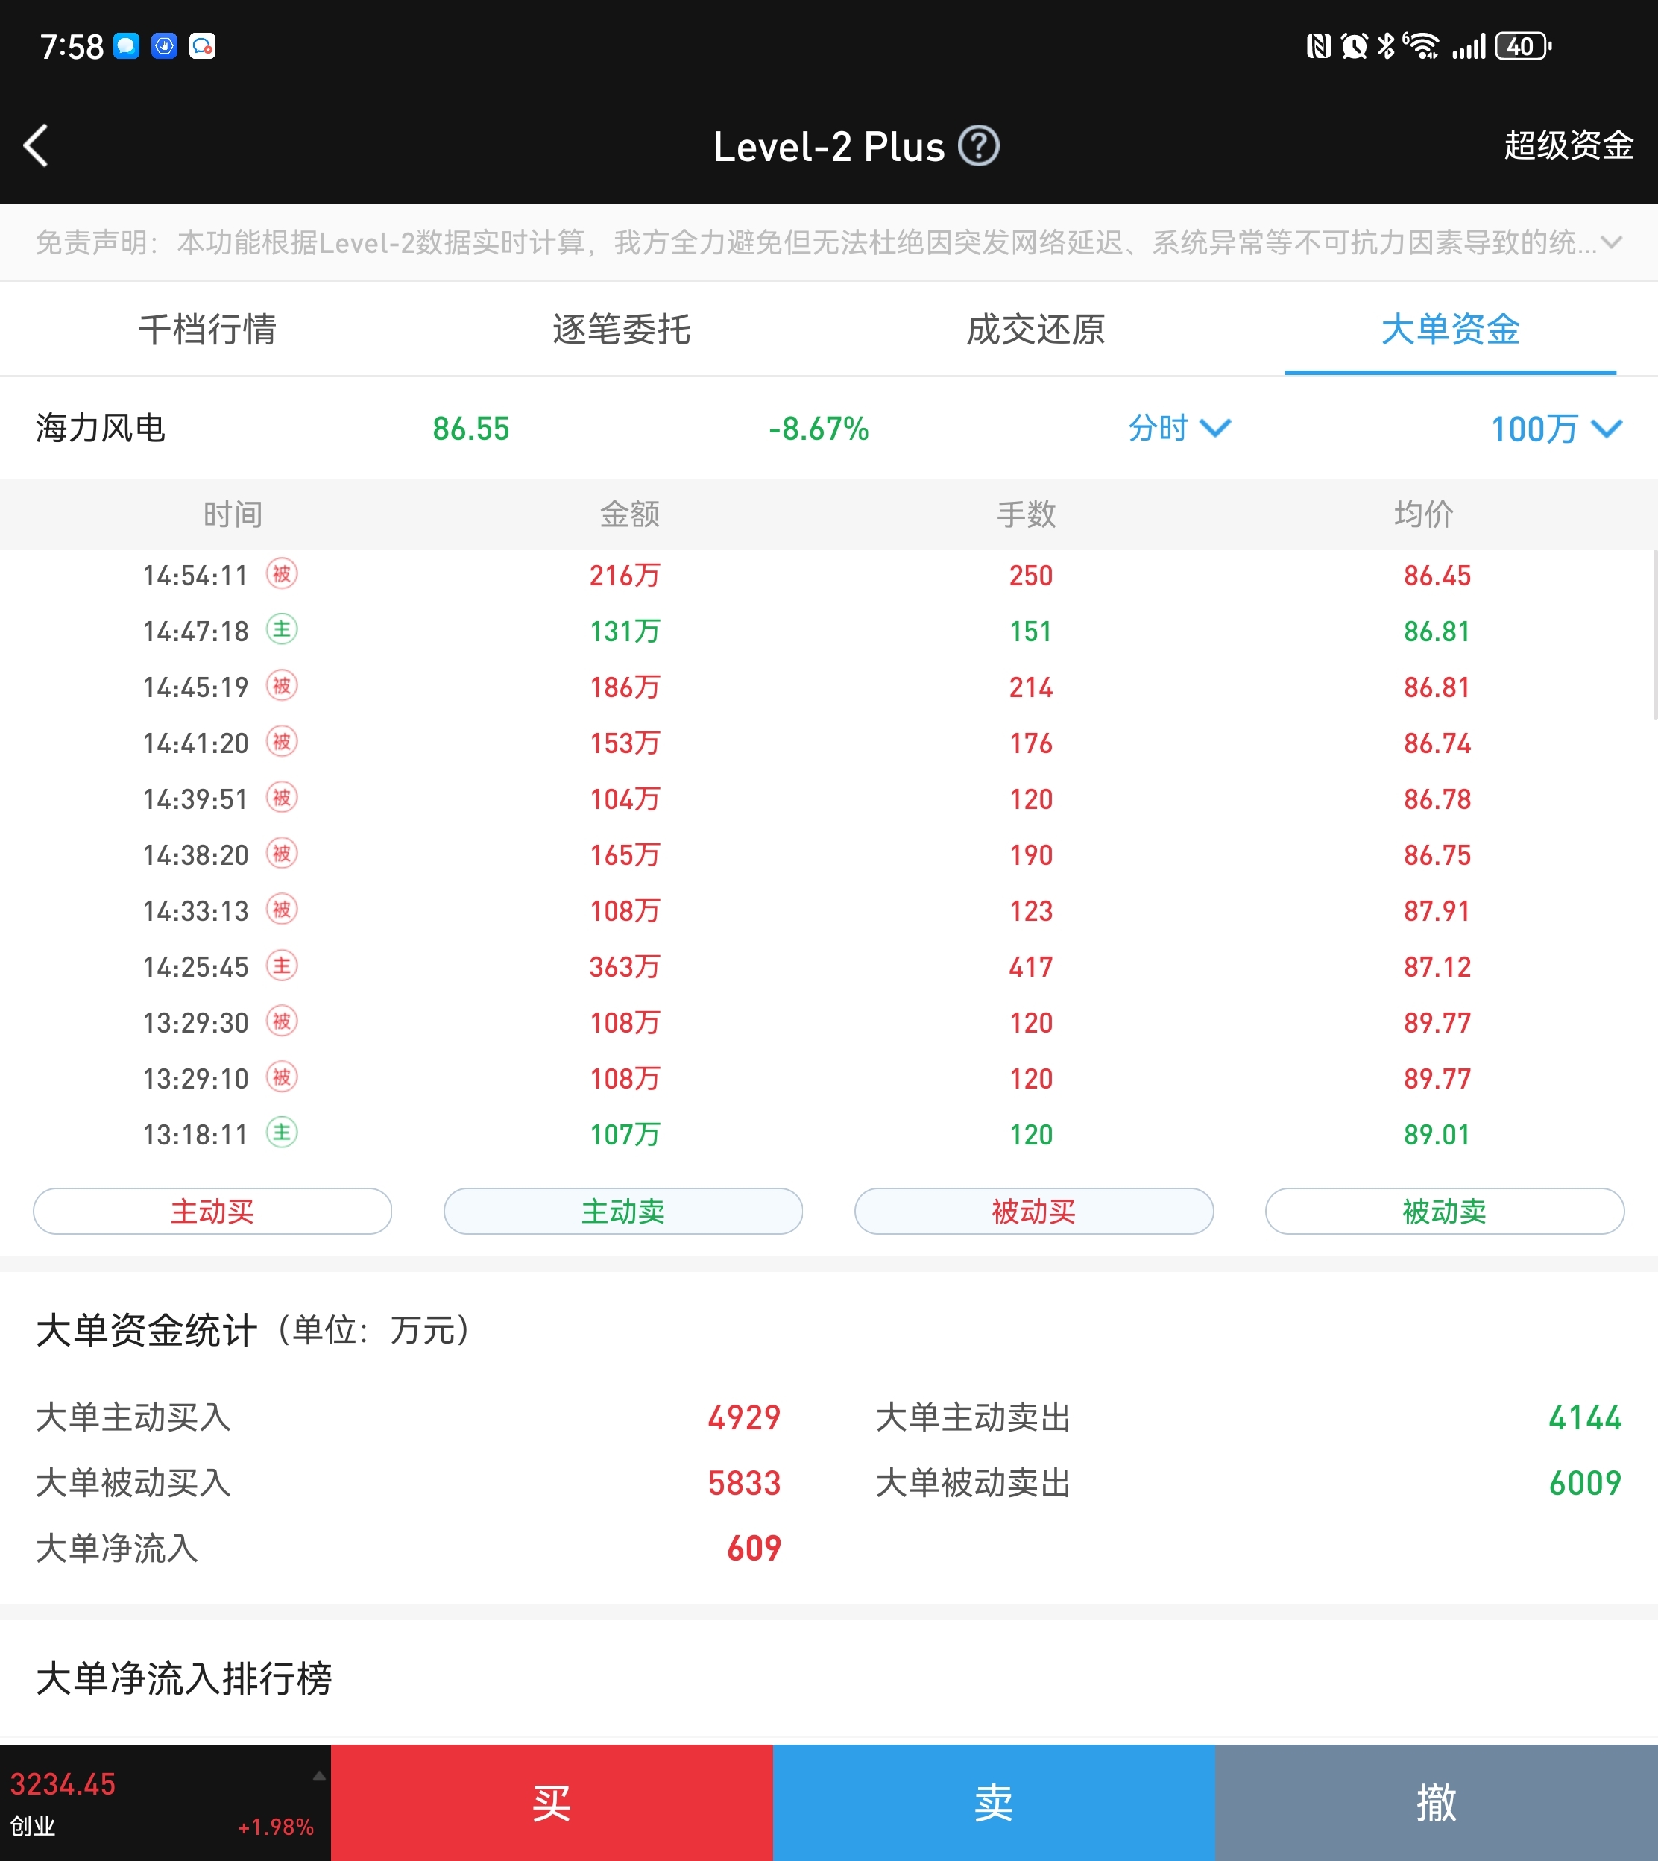Tap the passive marker icon at 14:54:11
The width and height of the screenshot is (1658, 1861).
click(282, 574)
